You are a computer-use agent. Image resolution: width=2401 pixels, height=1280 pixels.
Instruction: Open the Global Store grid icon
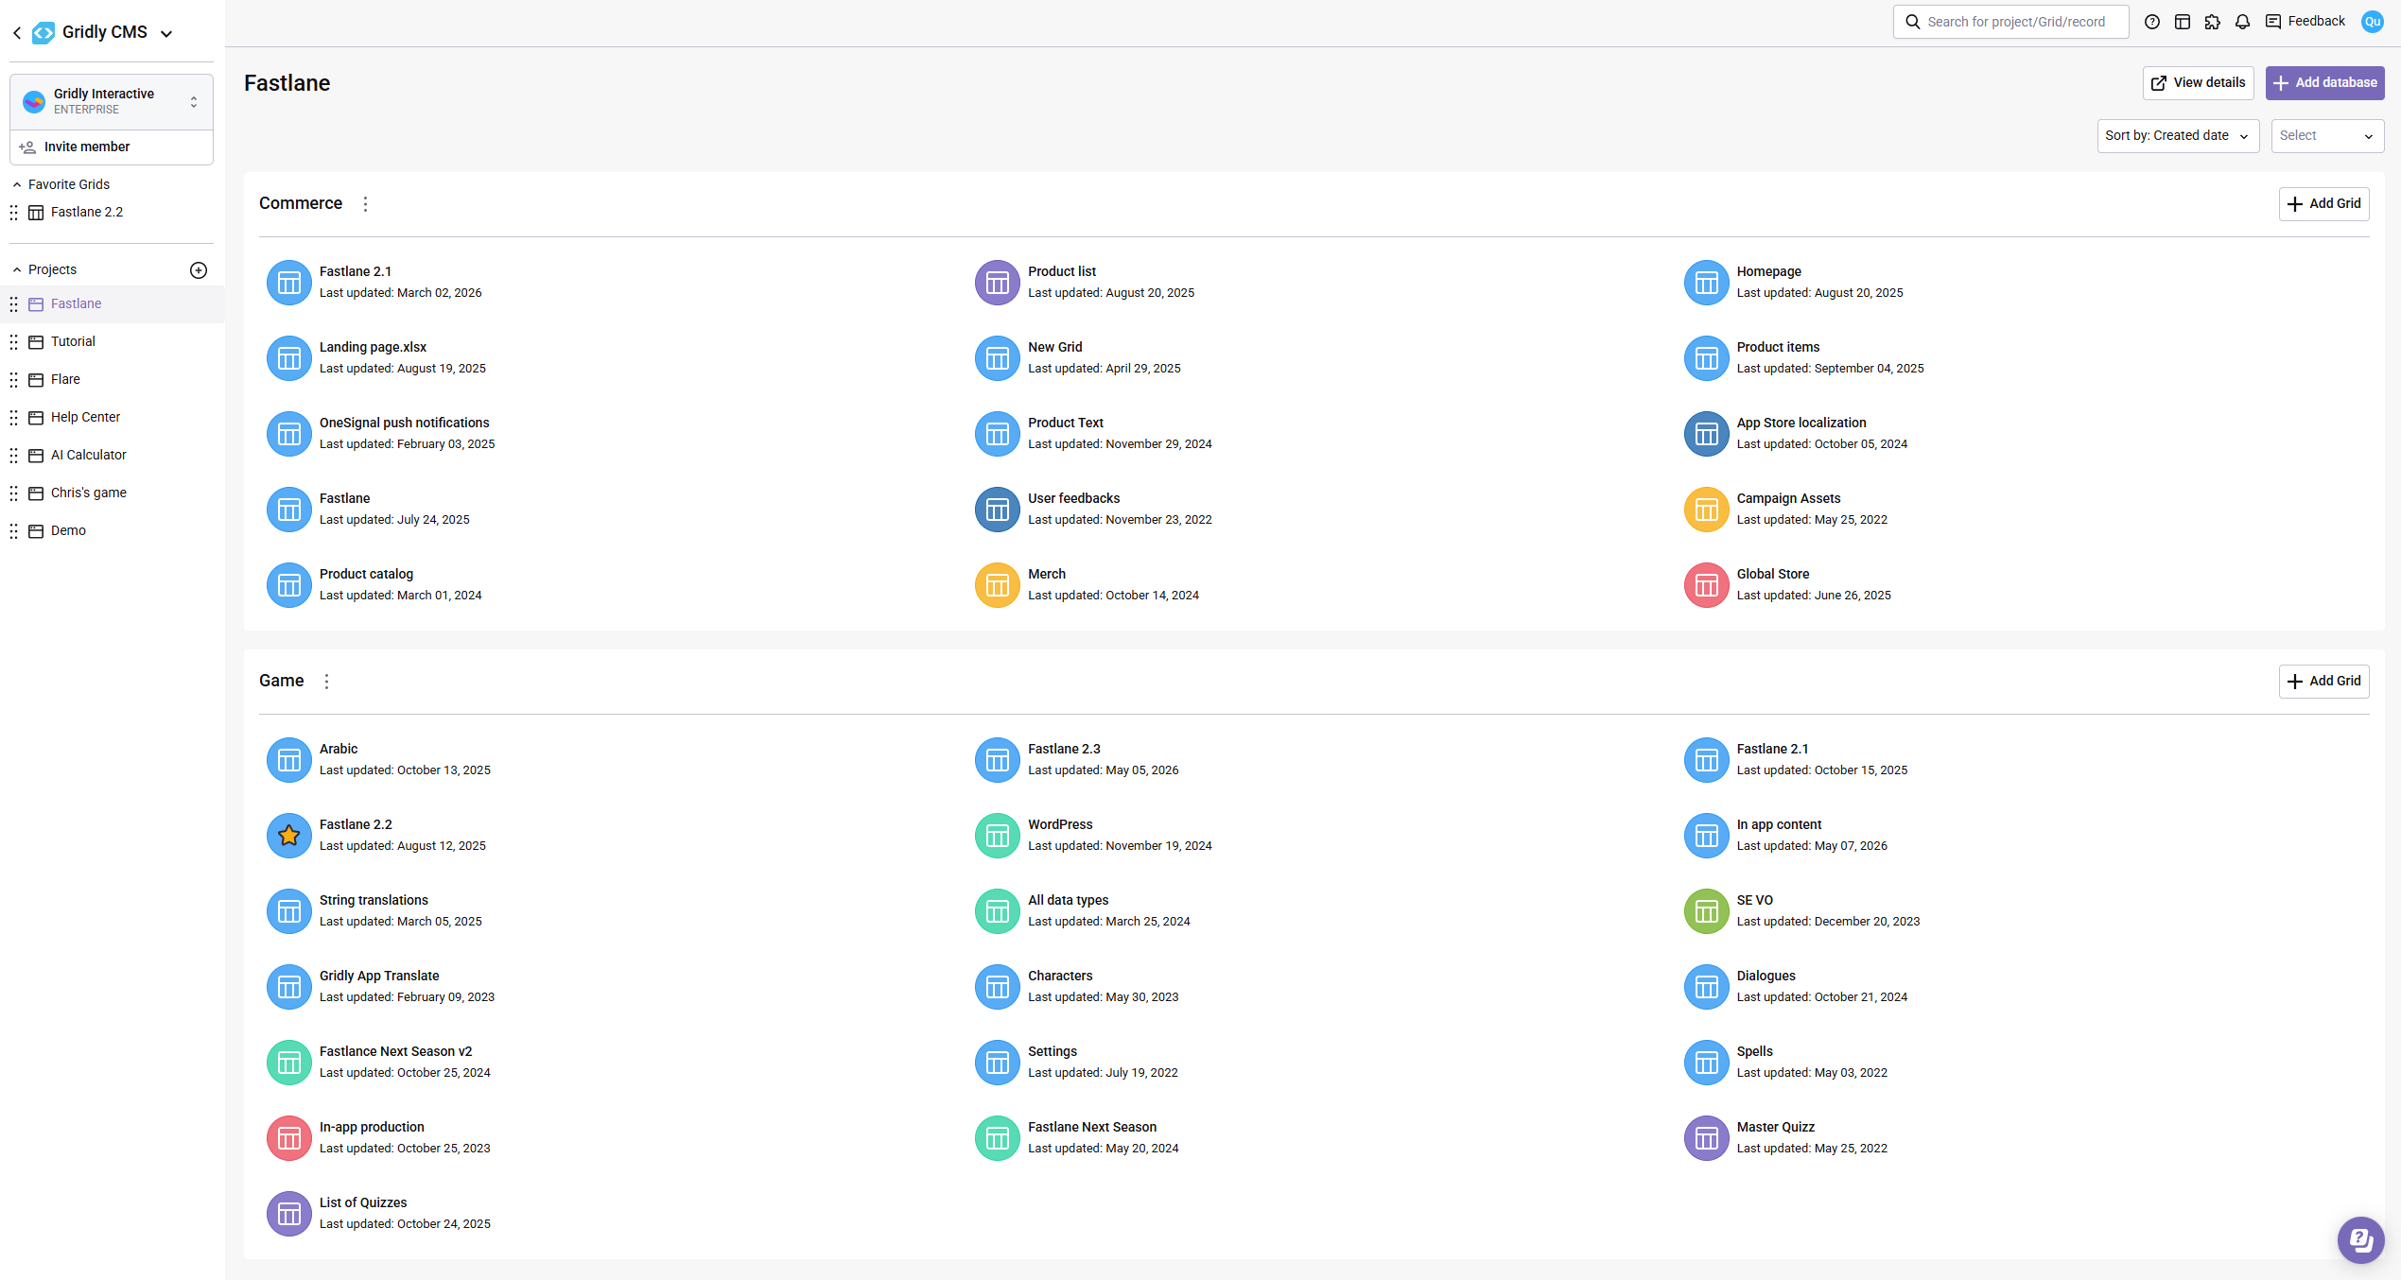tap(1707, 585)
